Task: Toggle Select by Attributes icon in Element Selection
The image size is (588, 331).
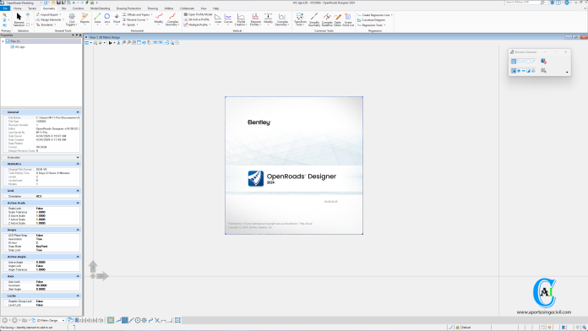Action: click(x=543, y=71)
